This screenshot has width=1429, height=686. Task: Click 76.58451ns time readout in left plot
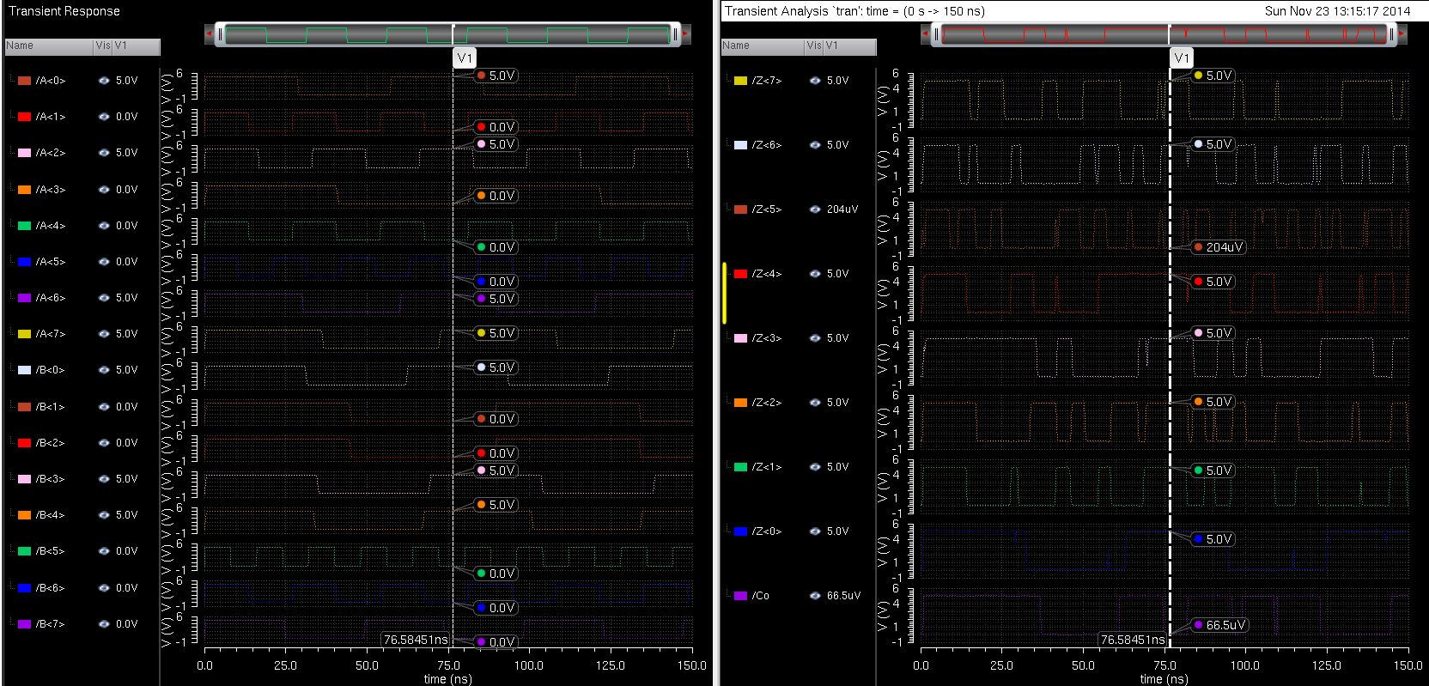416,640
